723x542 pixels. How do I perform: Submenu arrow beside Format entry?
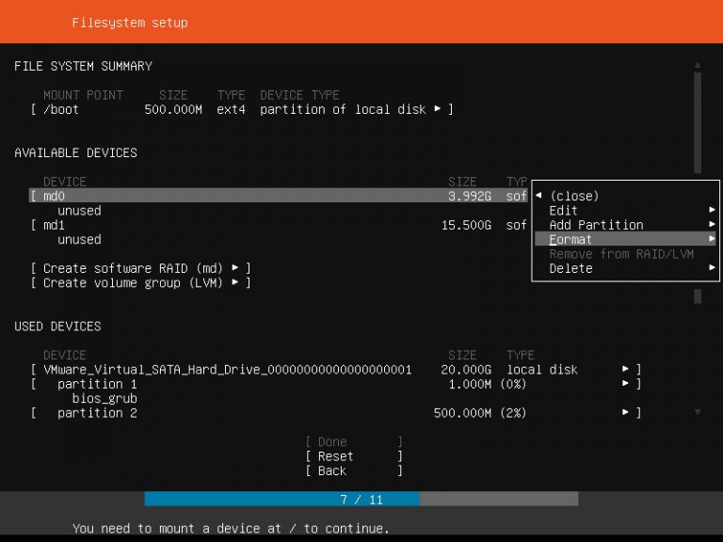712,239
